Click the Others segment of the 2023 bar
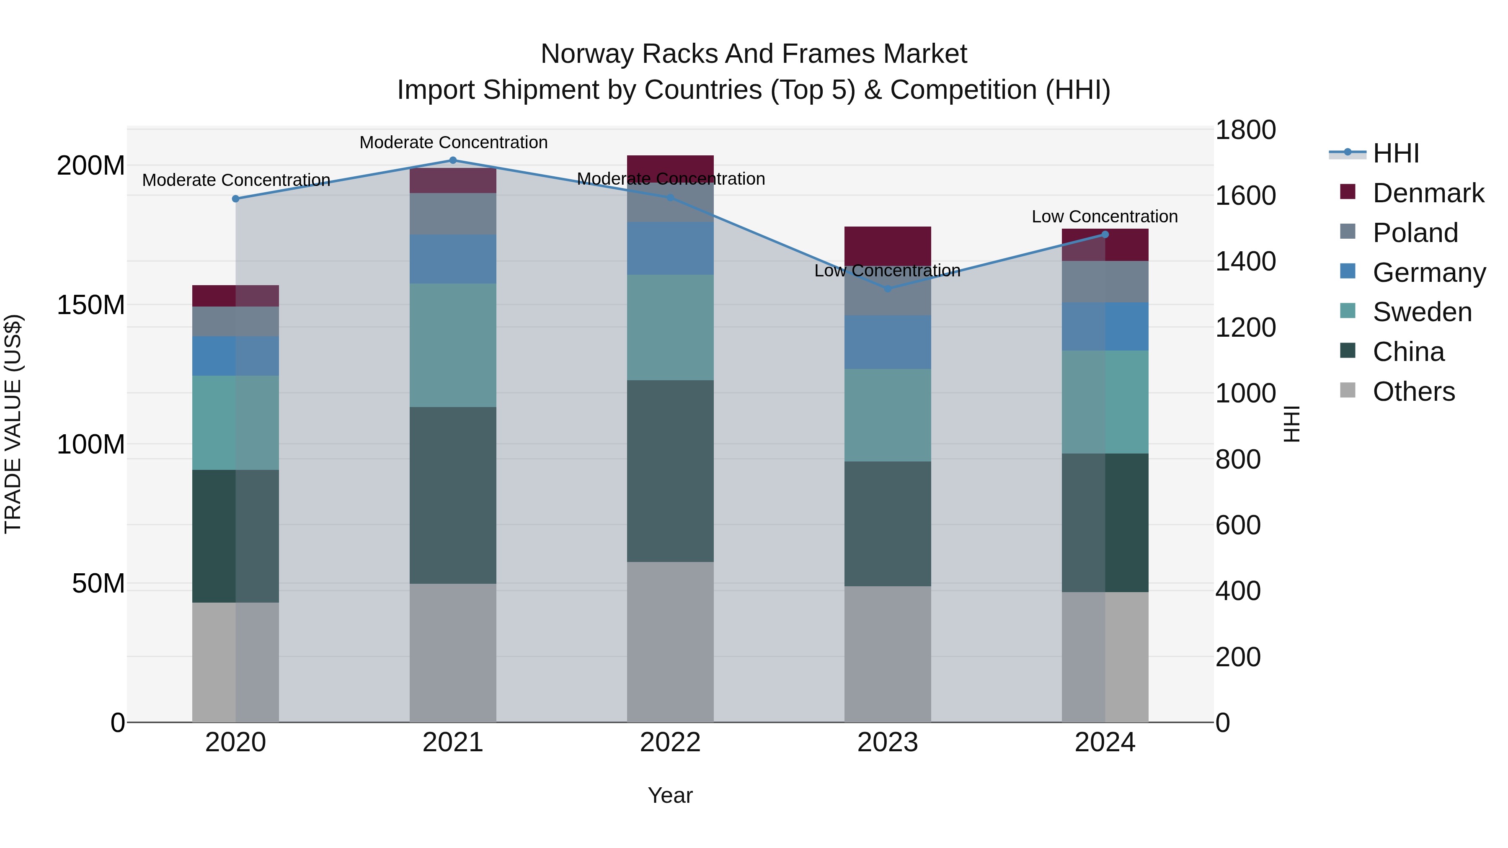The image size is (1508, 848). pyautogui.click(x=888, y=654)
